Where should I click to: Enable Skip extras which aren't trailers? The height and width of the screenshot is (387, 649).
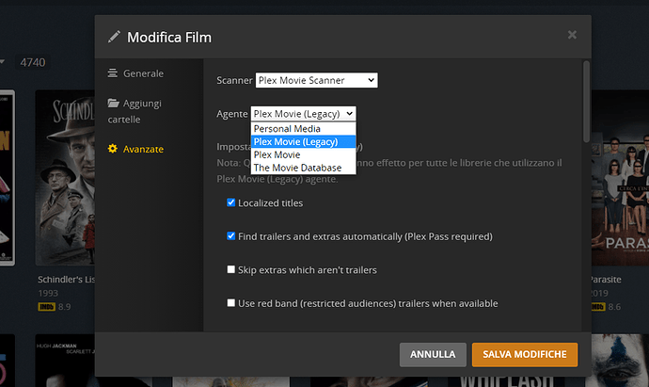click(231, 270)
